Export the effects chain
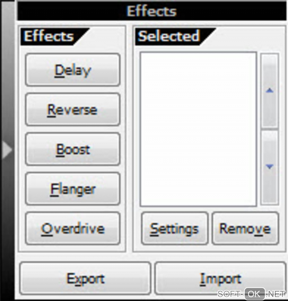Image resolution: width=288 pixels, height=301 pixels. coord(85,278)
